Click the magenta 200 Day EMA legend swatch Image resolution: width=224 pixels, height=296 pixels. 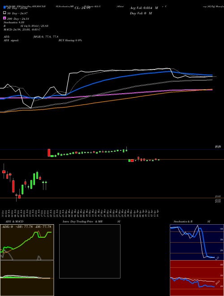click(x=5, y=18)
